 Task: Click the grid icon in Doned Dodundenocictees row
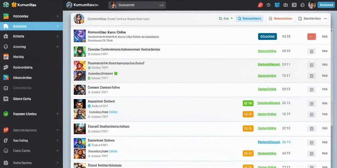click(312, 129)
